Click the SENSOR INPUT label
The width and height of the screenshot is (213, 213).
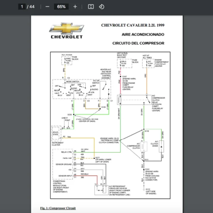click(x=65, y=176)
